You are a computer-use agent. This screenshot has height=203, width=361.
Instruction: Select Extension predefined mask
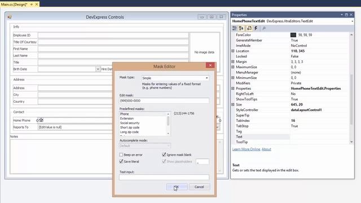pos(143,118)
